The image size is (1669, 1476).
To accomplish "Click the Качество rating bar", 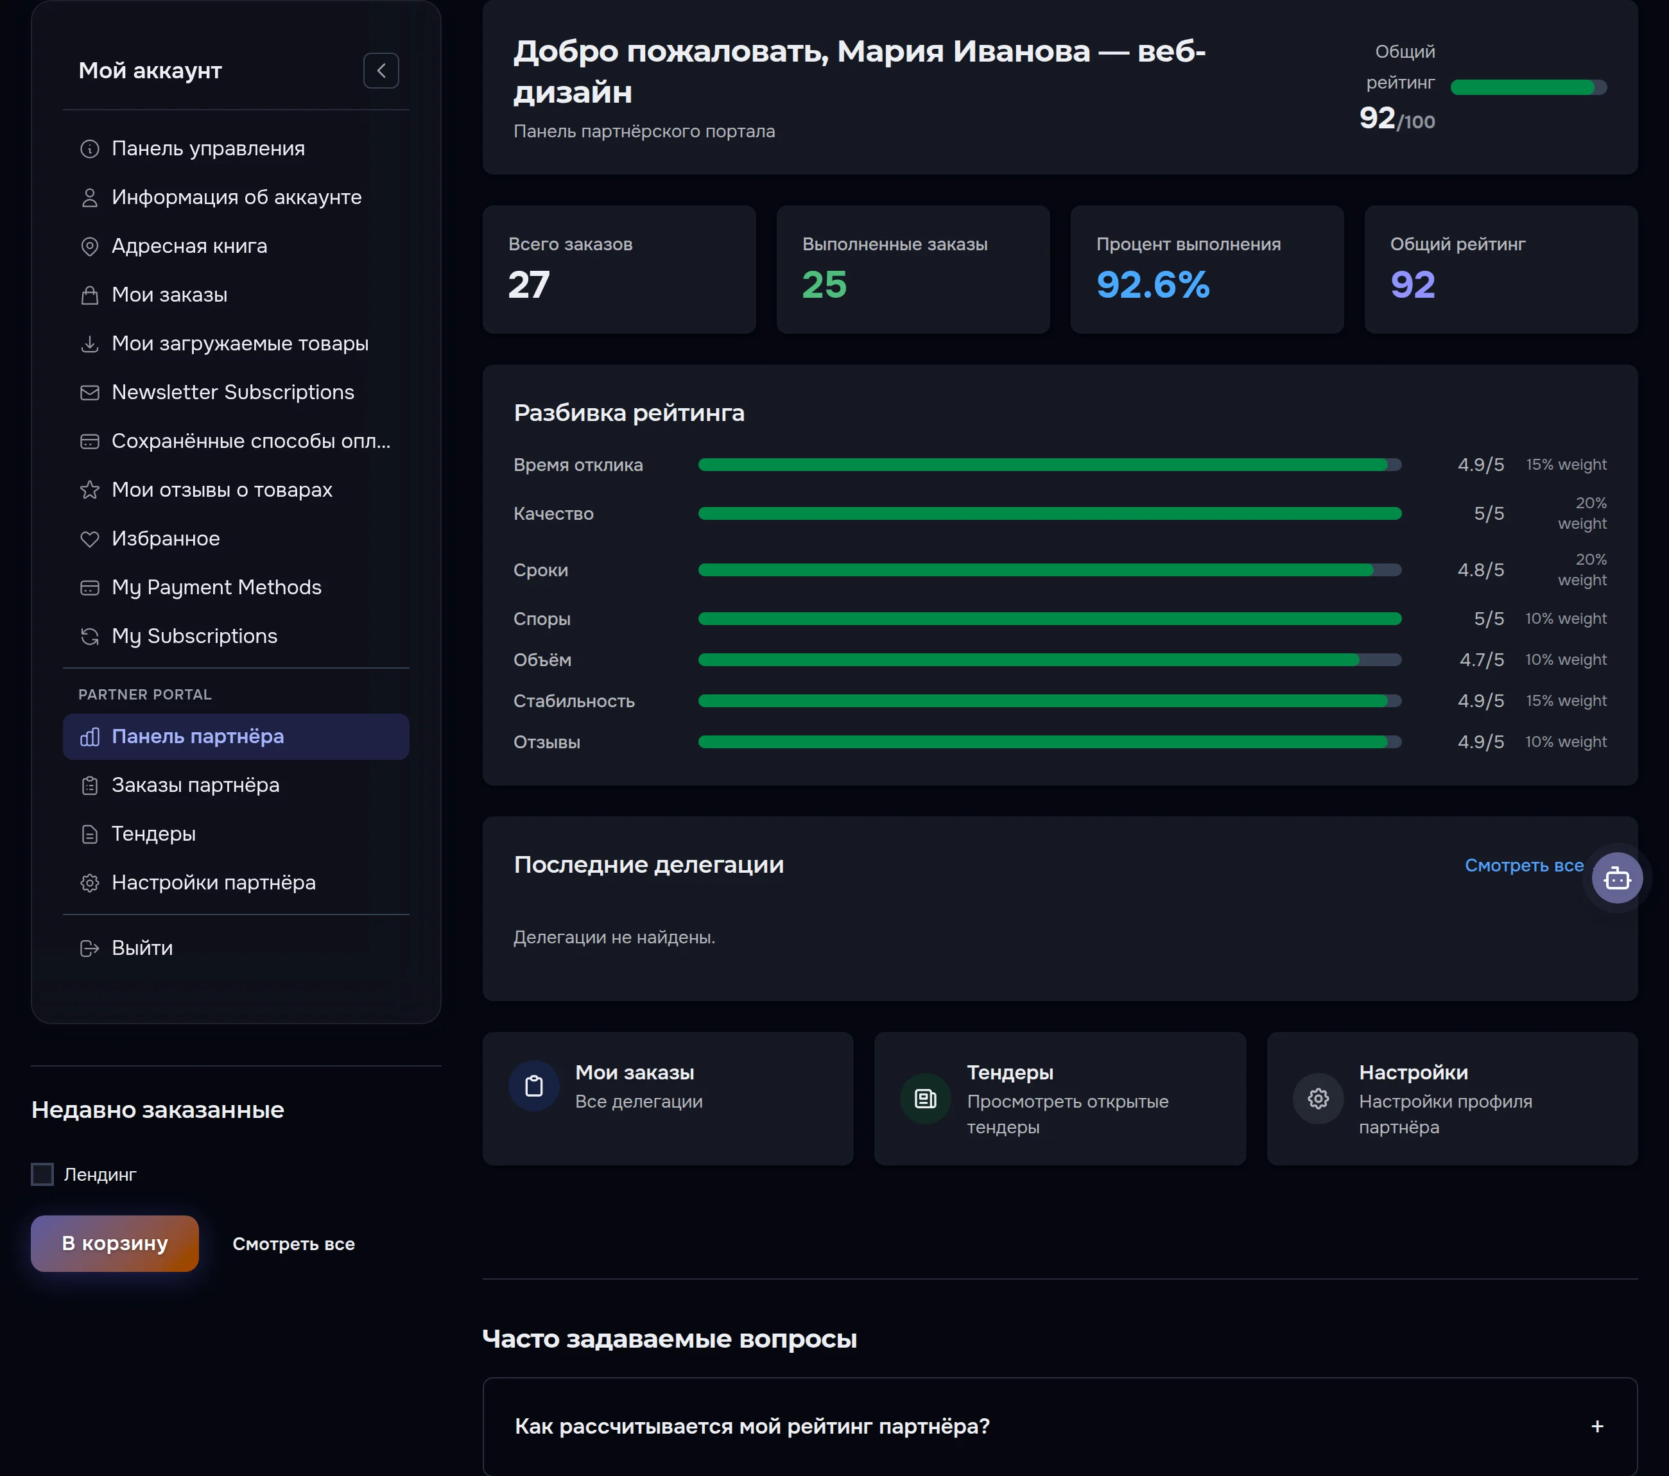I will click(x=1050, y=513).
